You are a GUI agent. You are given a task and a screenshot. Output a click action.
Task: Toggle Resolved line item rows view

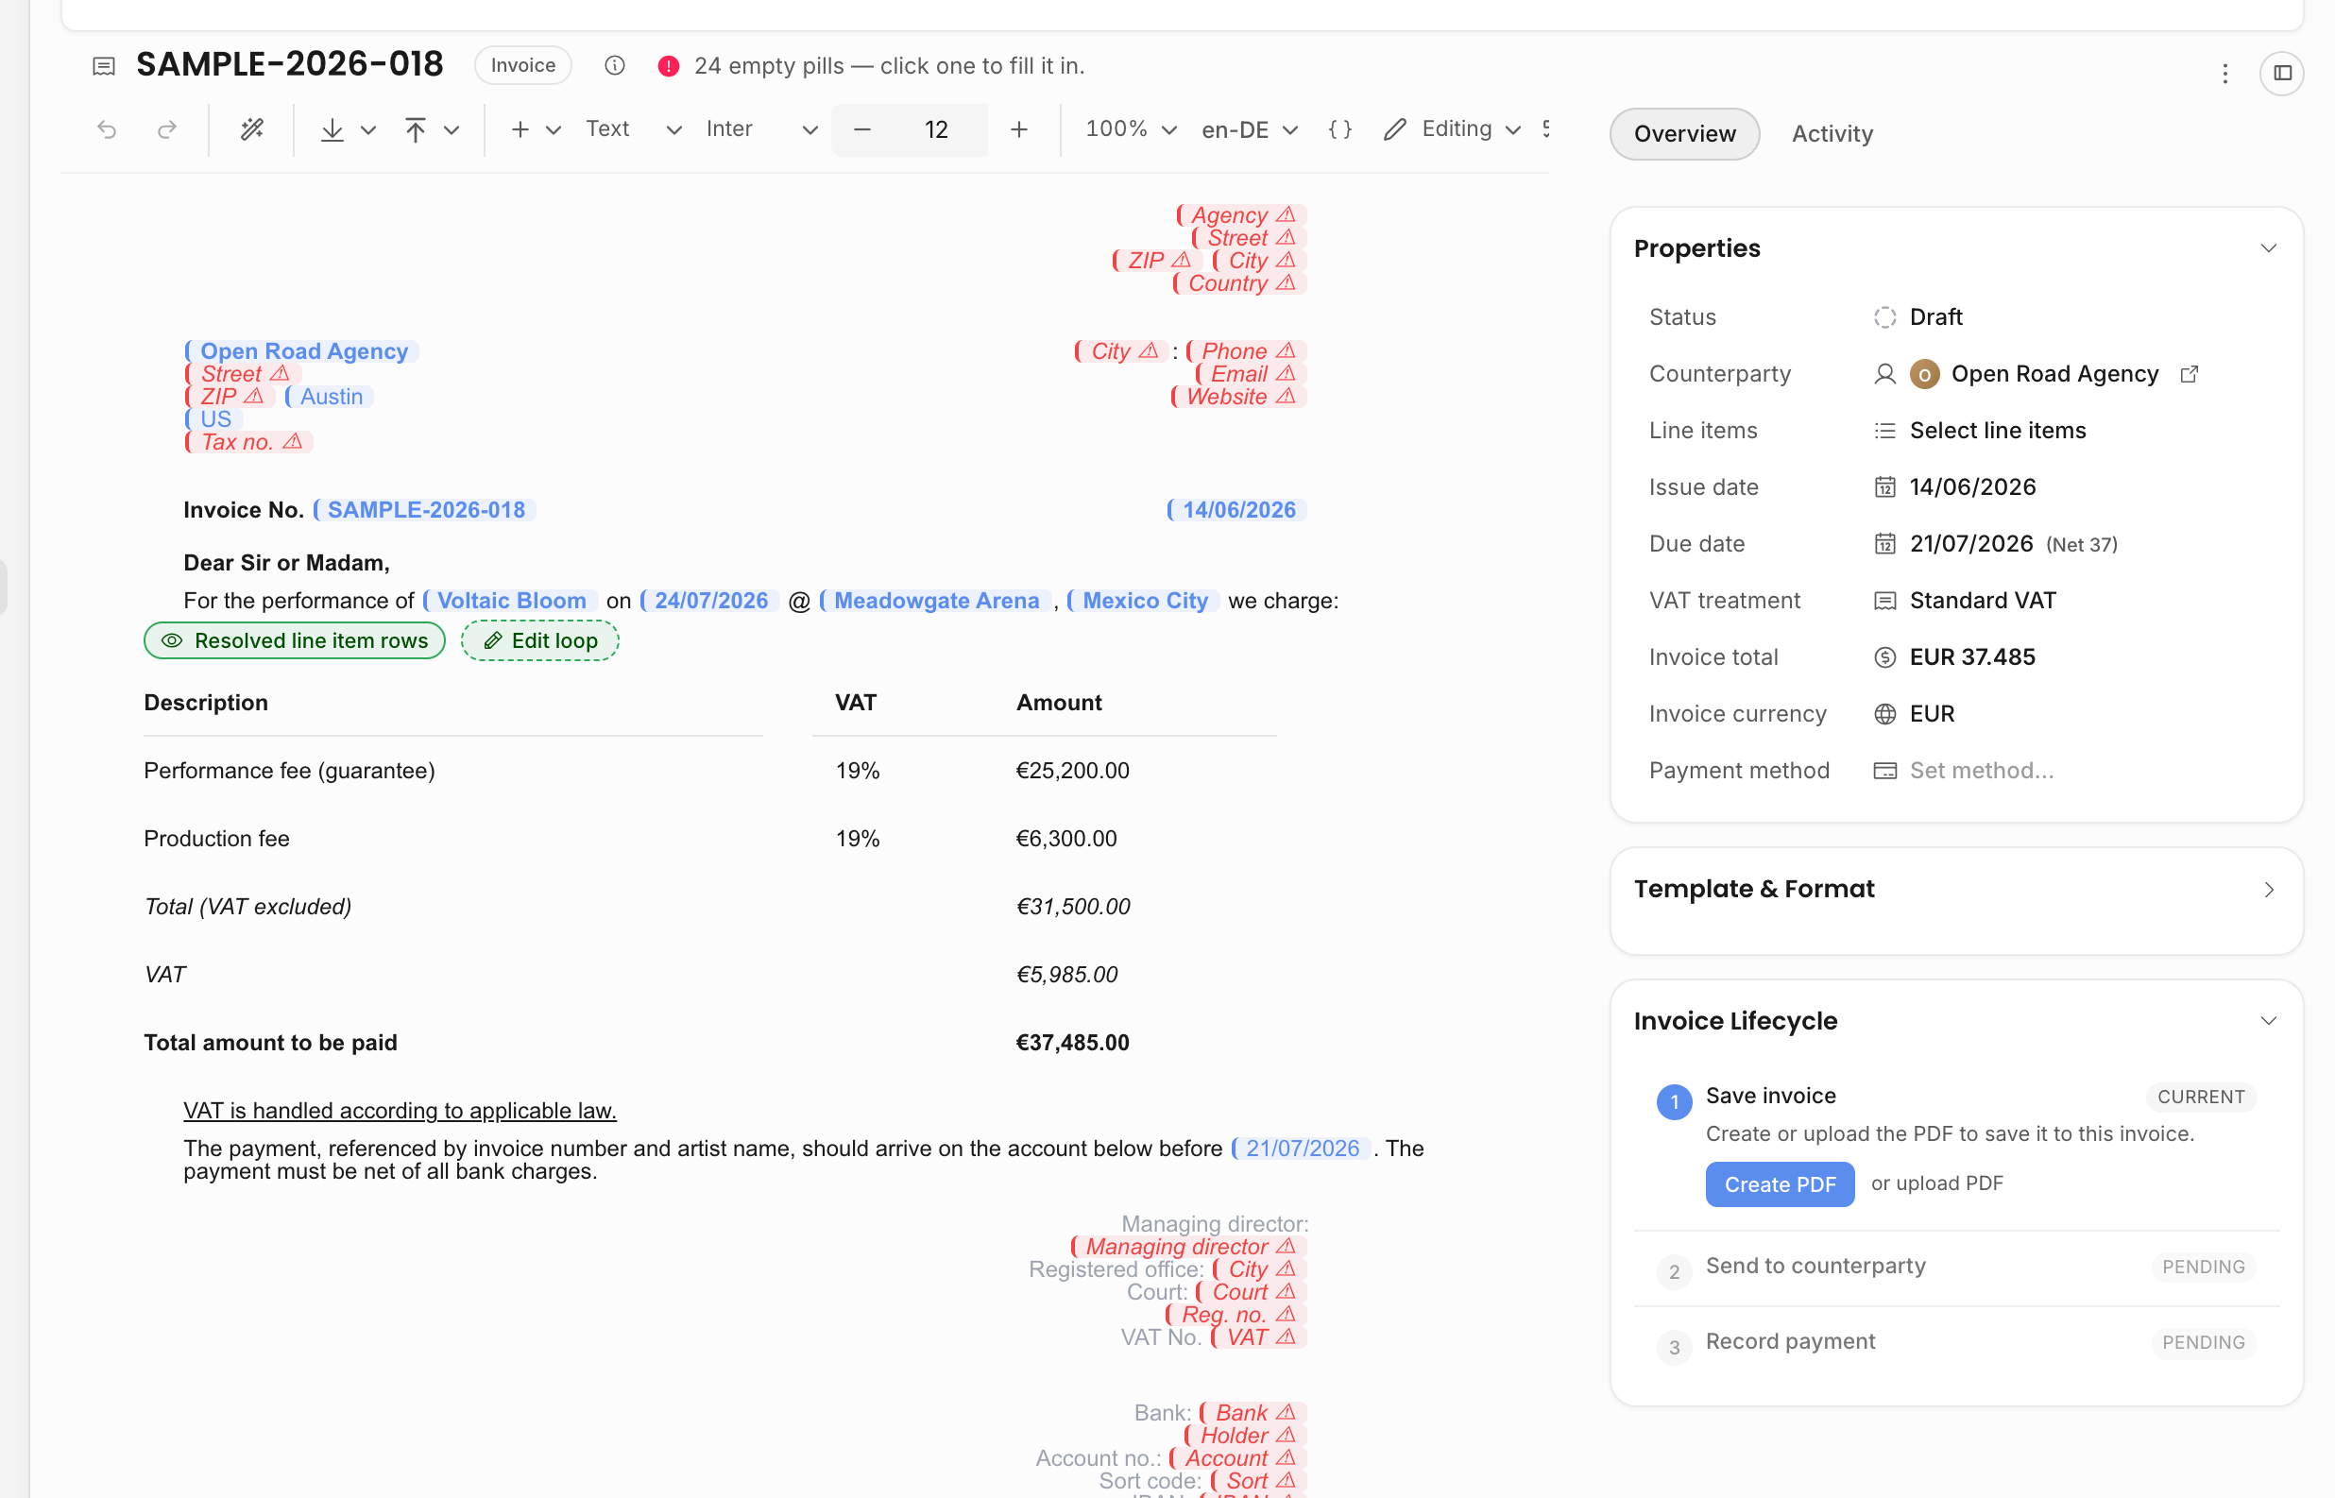tap(295, 641)
